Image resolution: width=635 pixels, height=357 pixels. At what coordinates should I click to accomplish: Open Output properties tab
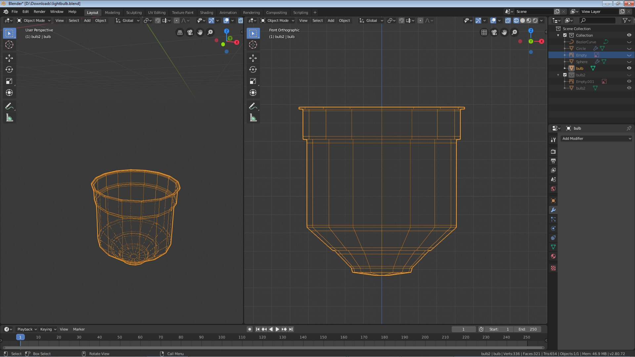pos(553,161)
